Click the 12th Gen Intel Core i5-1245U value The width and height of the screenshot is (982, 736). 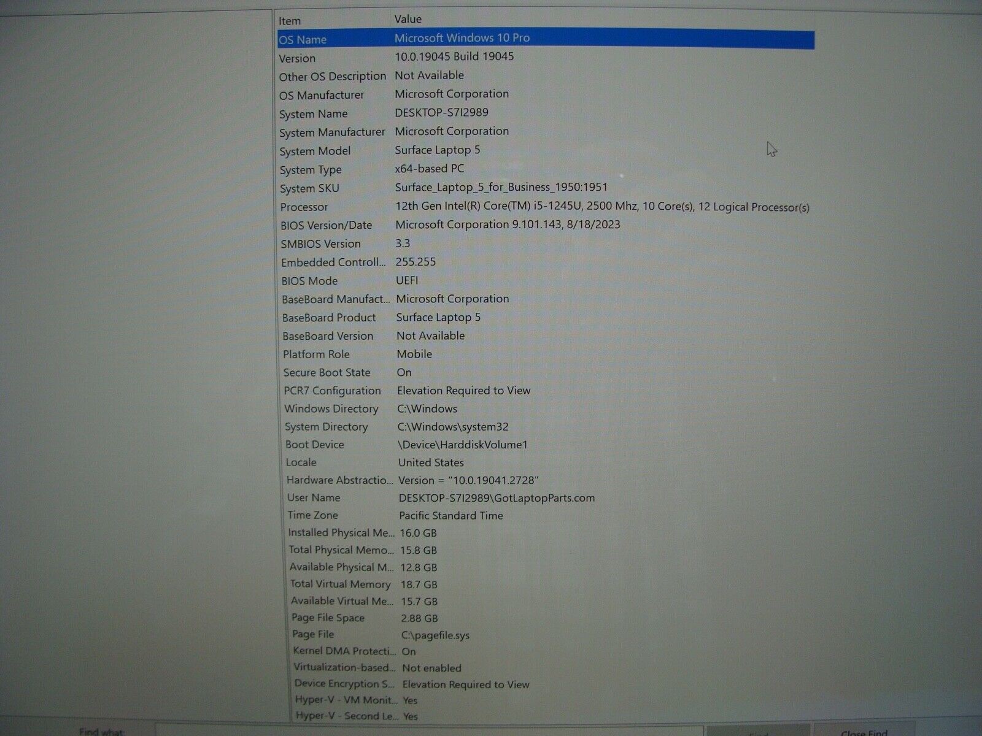603,207
